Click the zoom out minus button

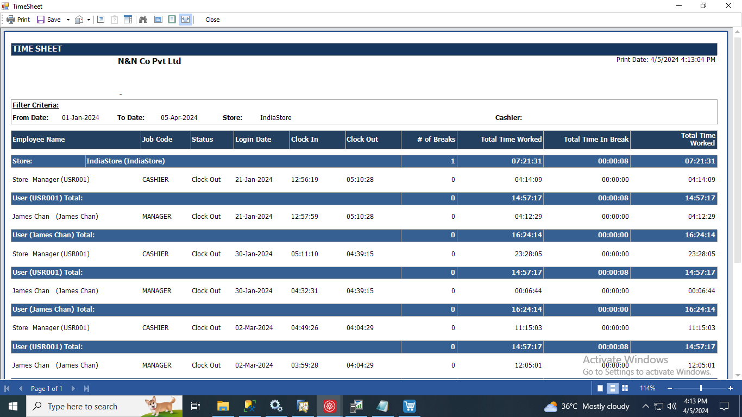(670, 388)
